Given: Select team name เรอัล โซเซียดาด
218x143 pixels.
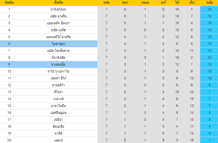Looking at the screenshot, I should pos(59,51).
